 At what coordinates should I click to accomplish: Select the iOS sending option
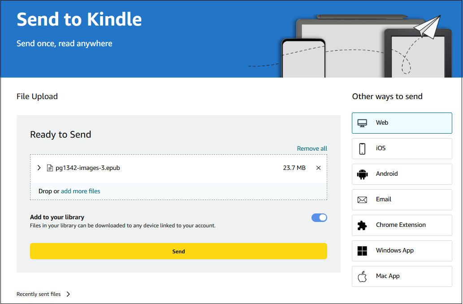(x=402, y=148)
